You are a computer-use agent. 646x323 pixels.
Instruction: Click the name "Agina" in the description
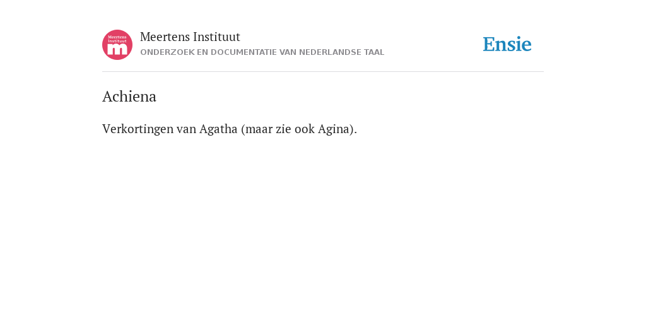coord(334,129)
